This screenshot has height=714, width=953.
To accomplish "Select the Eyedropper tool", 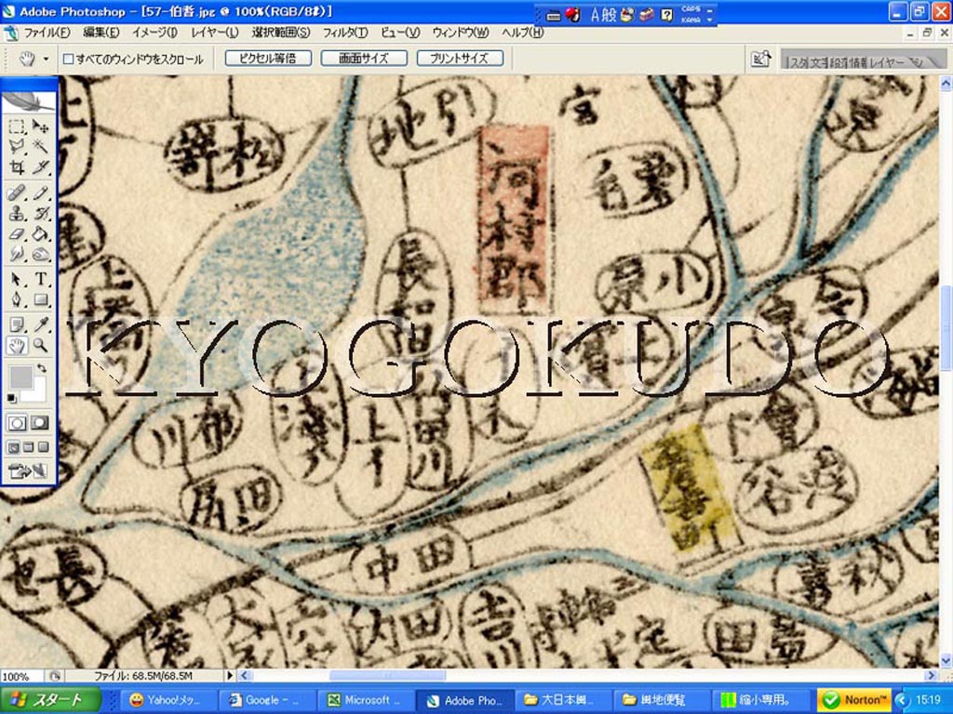I will (40, 324).
